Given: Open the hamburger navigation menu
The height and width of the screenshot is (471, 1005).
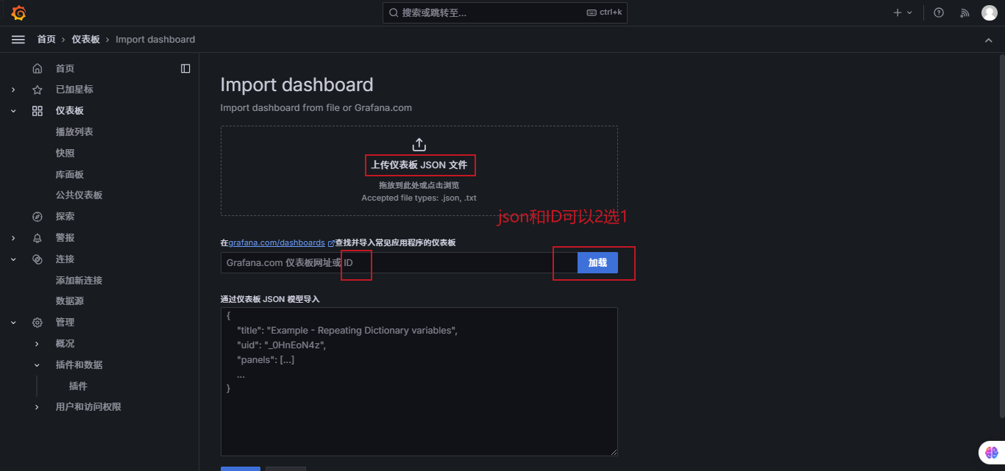Looking at the screenshot, I should (x=18, y=39).
